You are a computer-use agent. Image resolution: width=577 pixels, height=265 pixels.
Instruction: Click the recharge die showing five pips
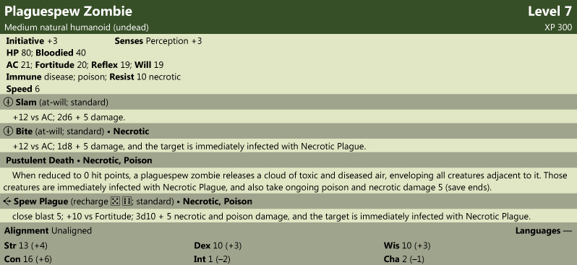115,201
